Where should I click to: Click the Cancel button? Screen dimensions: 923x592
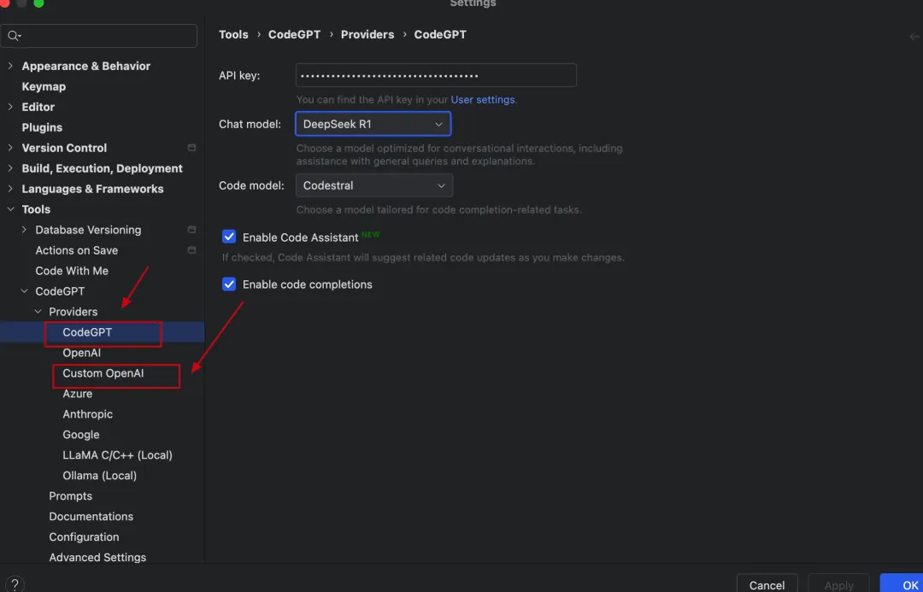(767, 585)
